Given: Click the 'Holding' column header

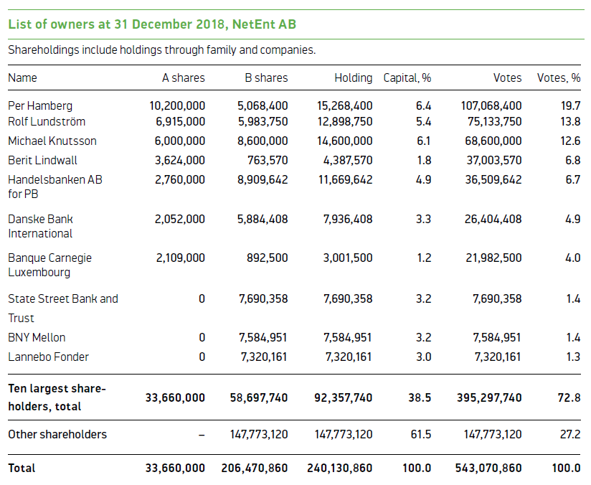Looking at the screenshot, I should [354, 77].
